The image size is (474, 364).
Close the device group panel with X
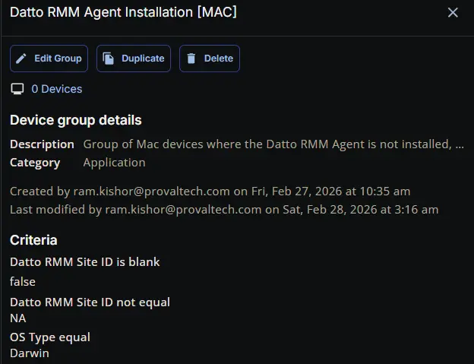(453, 12)
